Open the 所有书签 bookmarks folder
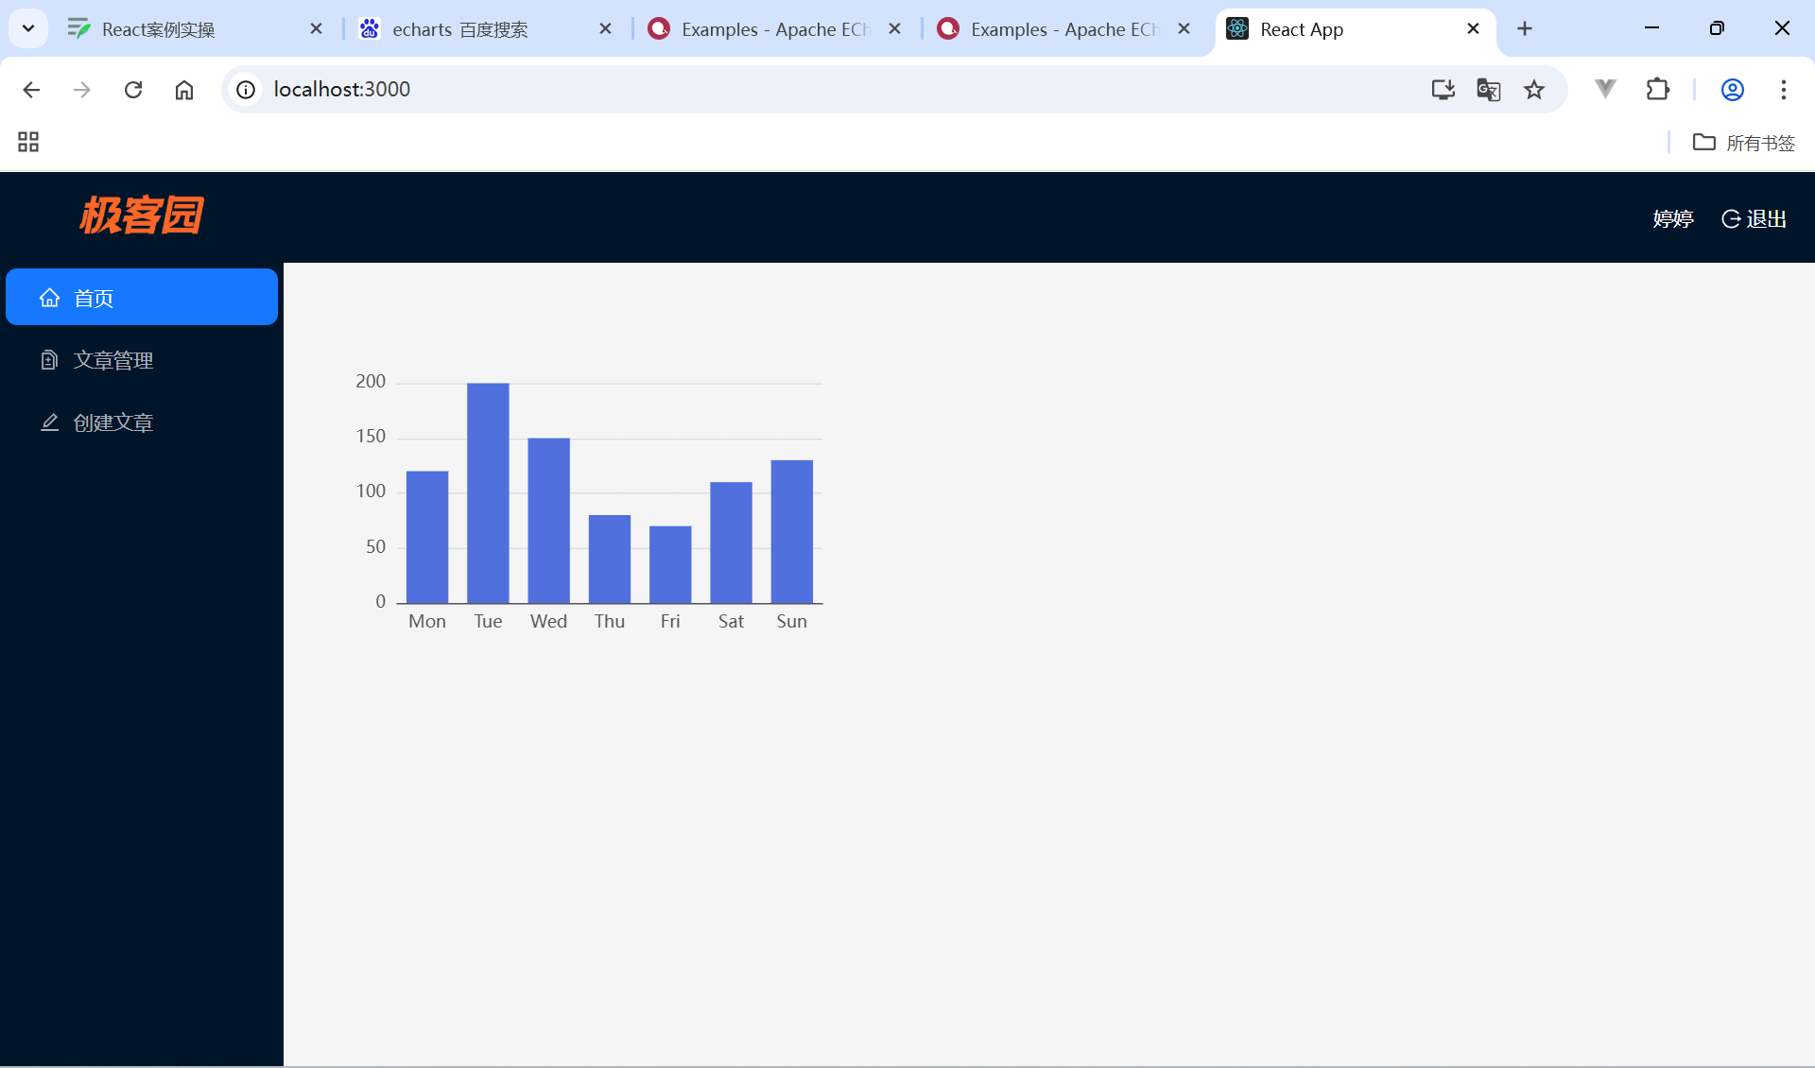The image size is (1815, 1068). (1743, 143)
